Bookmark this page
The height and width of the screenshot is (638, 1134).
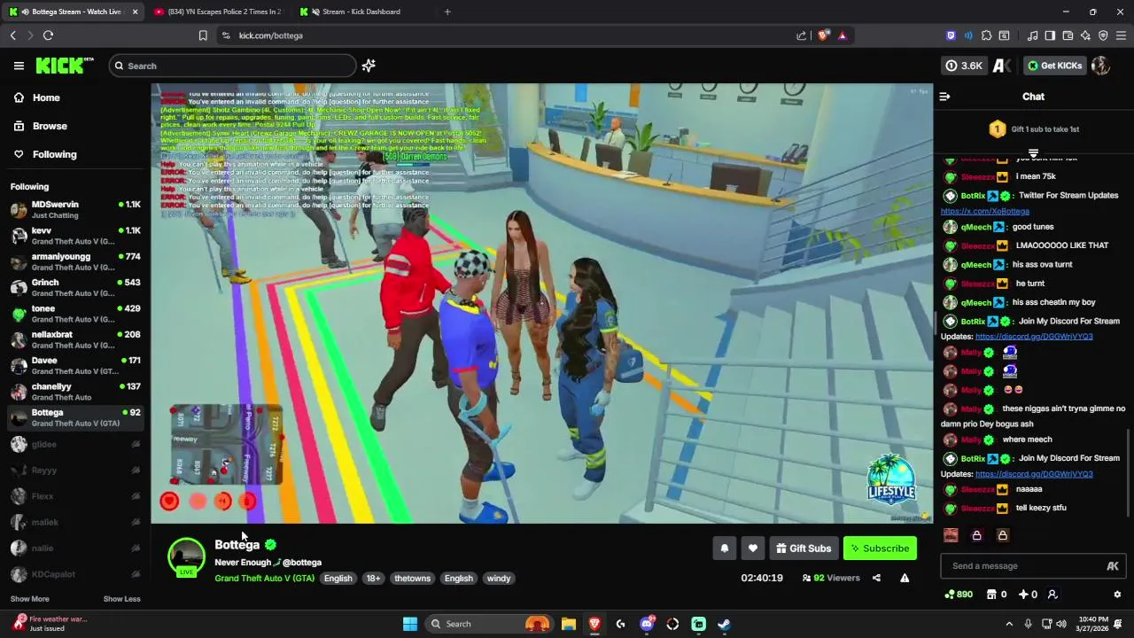(203, 35)
